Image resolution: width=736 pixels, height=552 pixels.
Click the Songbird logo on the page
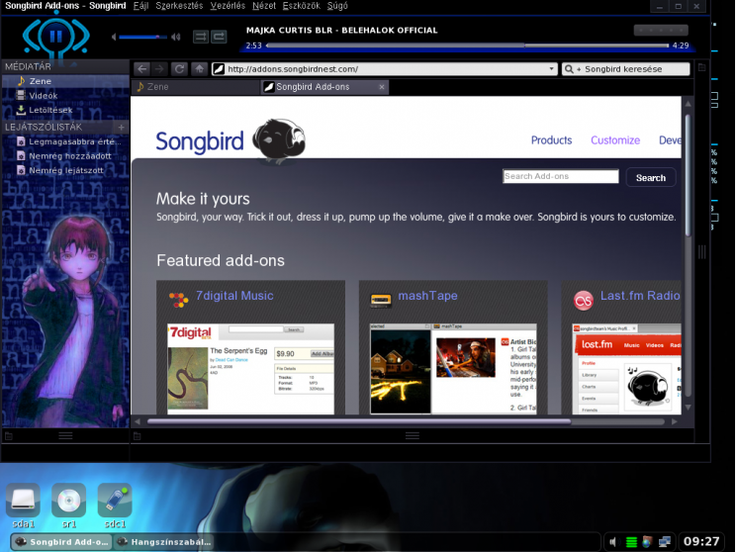(x=230, y=141)
